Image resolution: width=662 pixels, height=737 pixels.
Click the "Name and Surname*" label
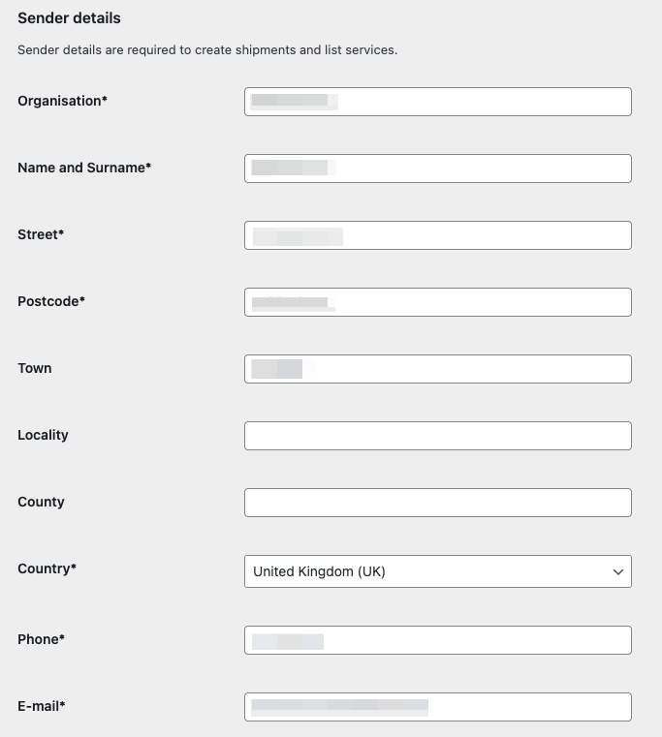click(x=84, y=168)
